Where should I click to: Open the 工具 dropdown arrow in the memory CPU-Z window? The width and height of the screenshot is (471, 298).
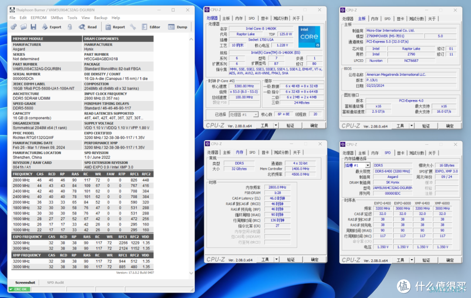tap(276, 260)
